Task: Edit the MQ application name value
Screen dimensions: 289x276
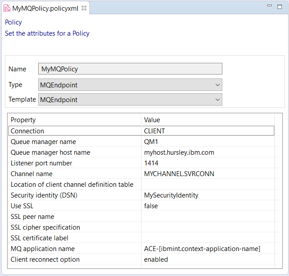Action: click(x=208, y=249)
